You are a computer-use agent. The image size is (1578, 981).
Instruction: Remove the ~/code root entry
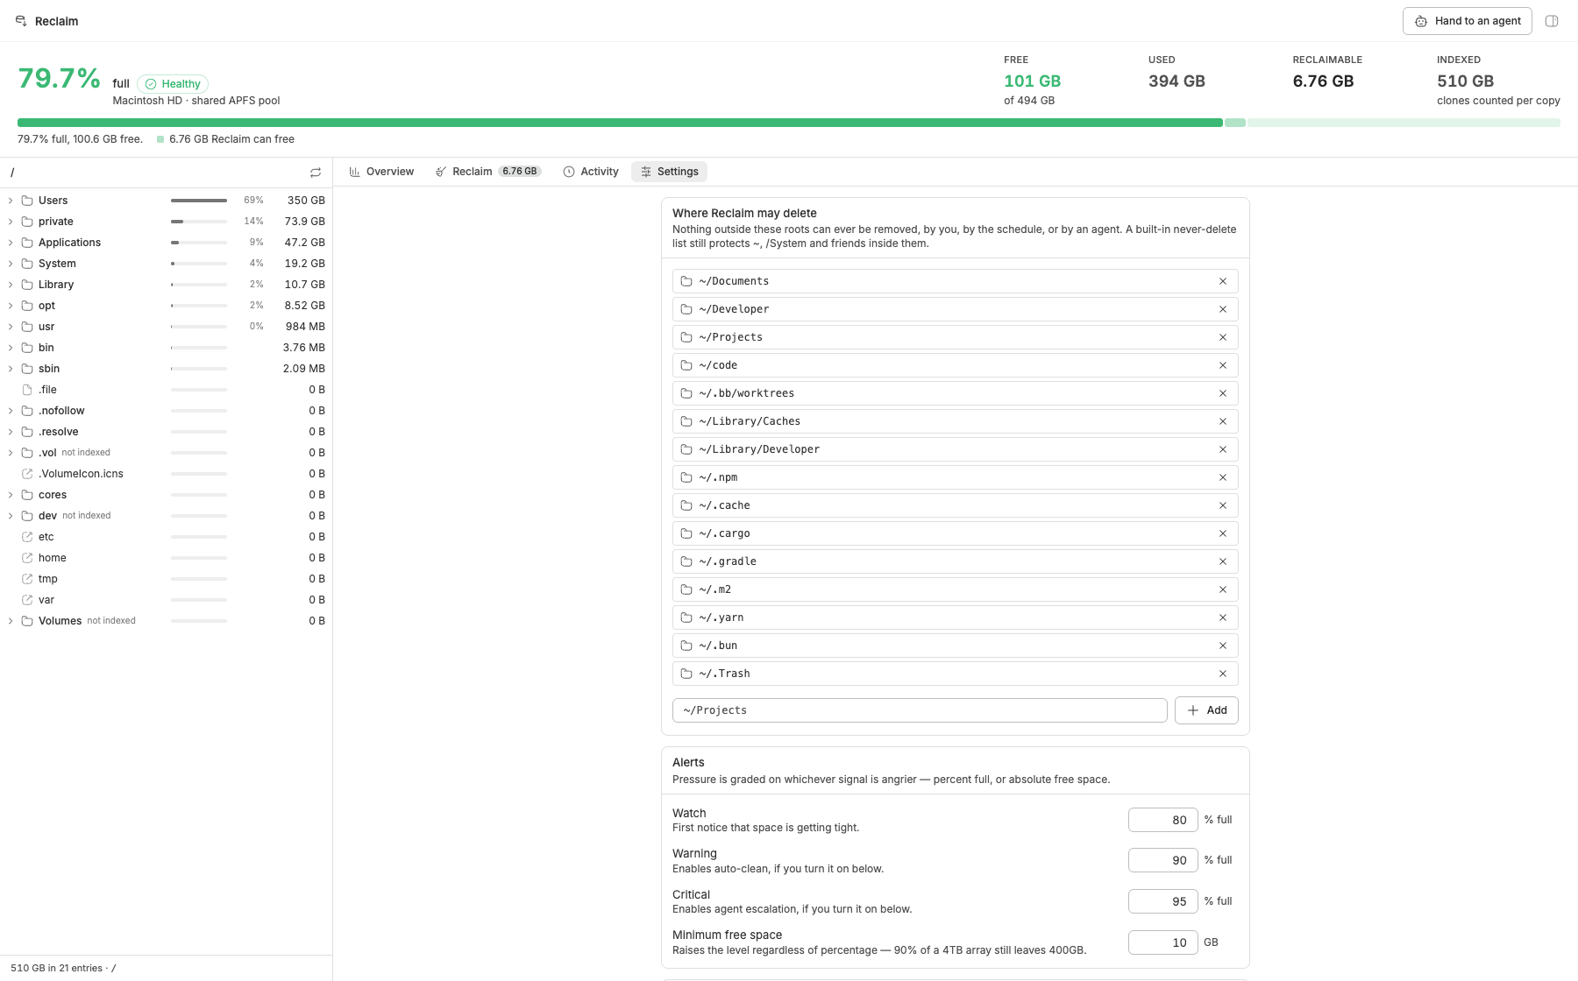point(1223,365)
